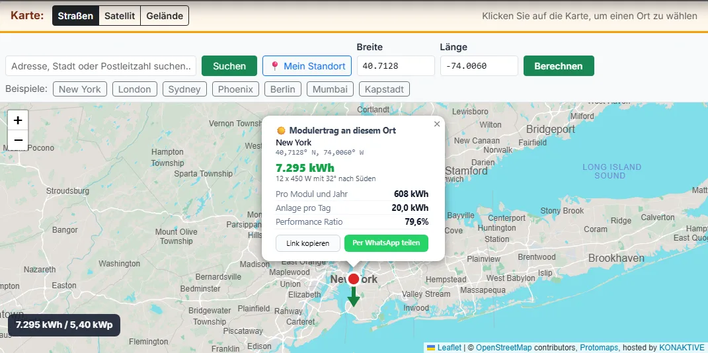
Task: Open the KONAKTIVE link
Action: 682,348
